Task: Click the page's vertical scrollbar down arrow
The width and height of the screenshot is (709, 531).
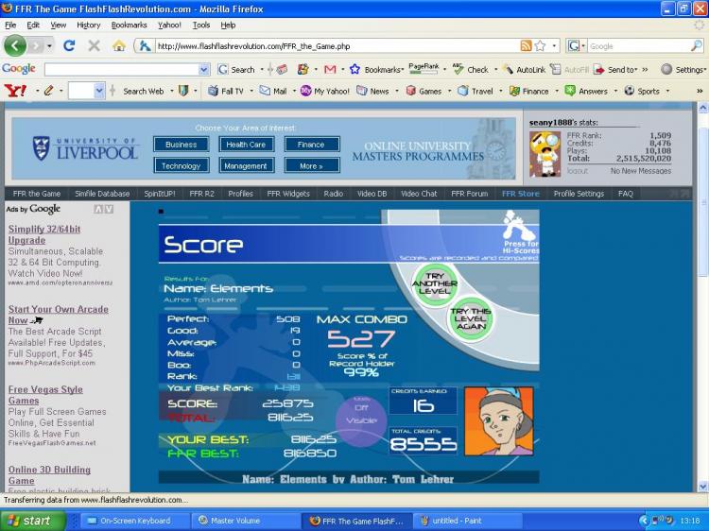Action: (702, 487)
